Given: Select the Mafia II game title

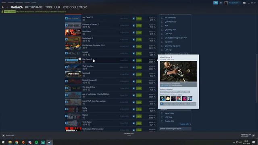Looking at the screenshot, I should pos(85,115).
